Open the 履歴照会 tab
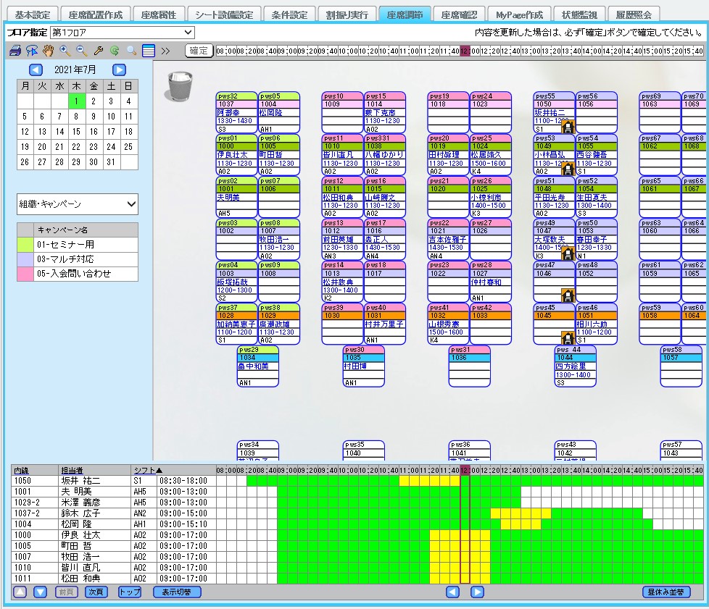Screen dimensions: 709x609 (x=634, y=14)
